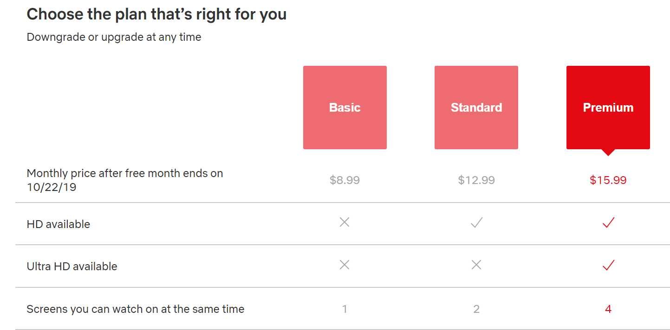Click the Premium HD available red checkmark

(x=608, y=223)
